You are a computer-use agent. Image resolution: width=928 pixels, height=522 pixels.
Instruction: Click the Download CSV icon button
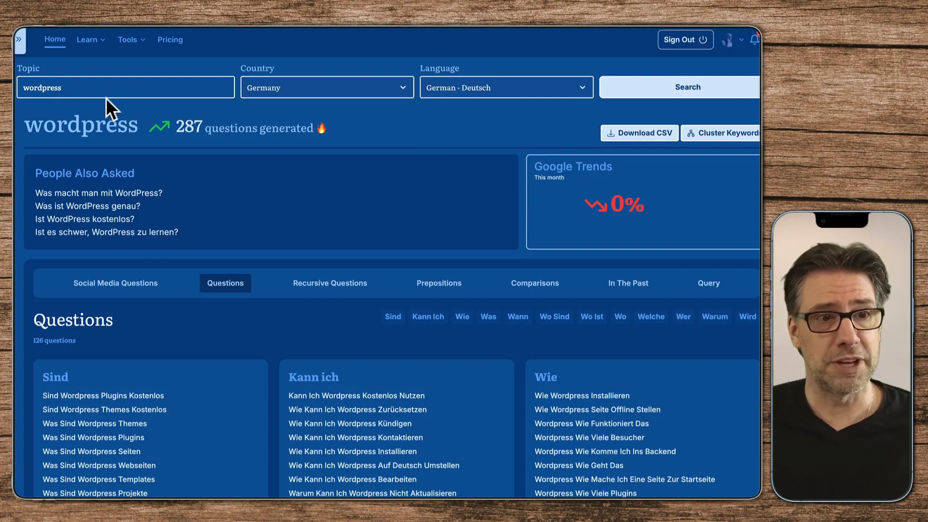coord(610,133)
